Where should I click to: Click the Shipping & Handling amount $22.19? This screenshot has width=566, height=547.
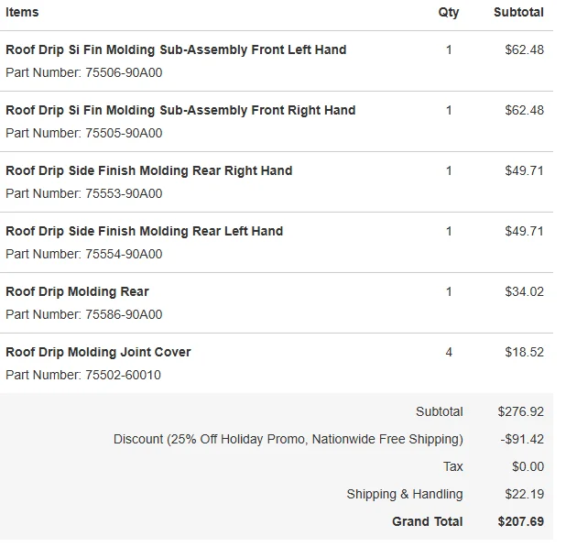pyautogui.click(x=524, y=494)
